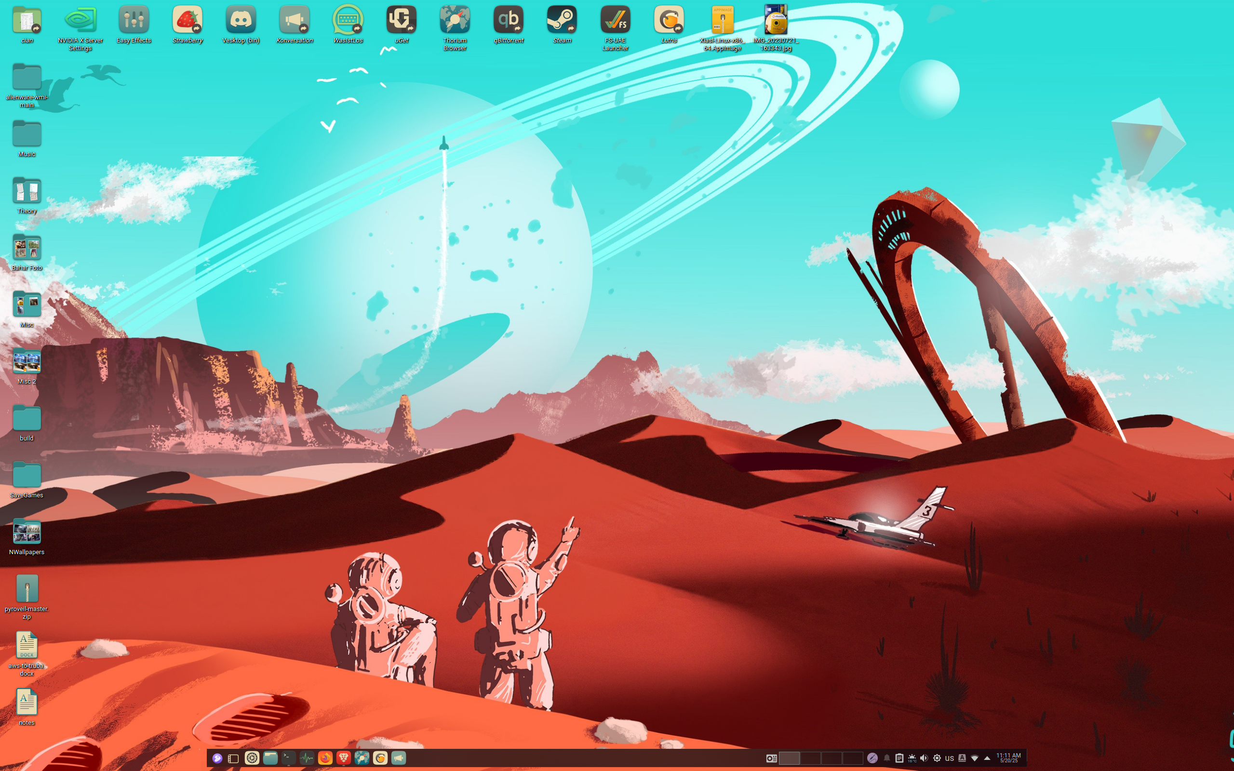Launch uGet download manager icon
The width and height of the screenshot is (1234, 771).
[402, 25]
